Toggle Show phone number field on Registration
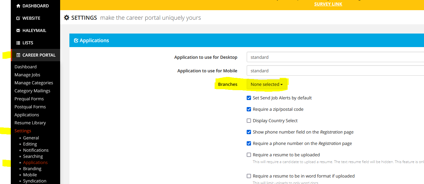The image size is (424, 184). [x=249, y=132]
